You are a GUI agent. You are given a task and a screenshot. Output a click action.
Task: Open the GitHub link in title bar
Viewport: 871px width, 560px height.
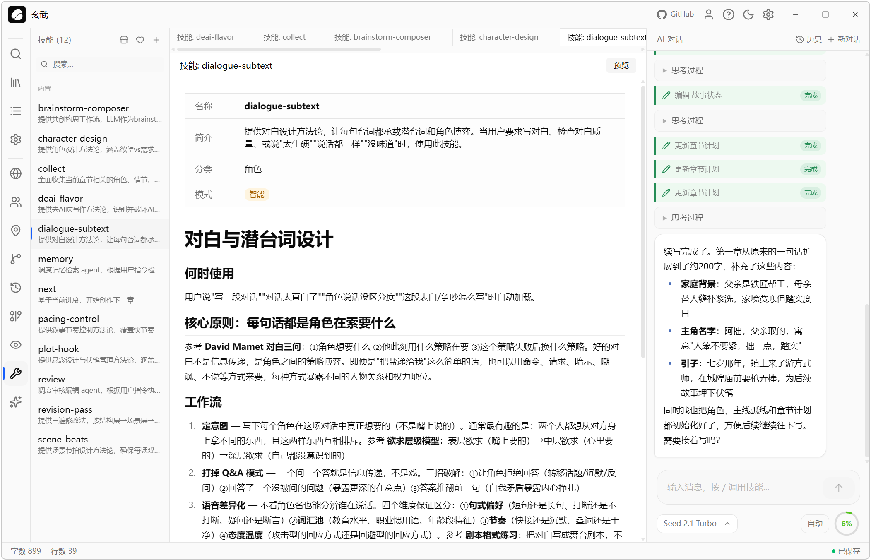(675, 14)
